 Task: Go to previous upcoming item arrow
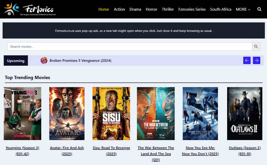[x=247, y=60]
